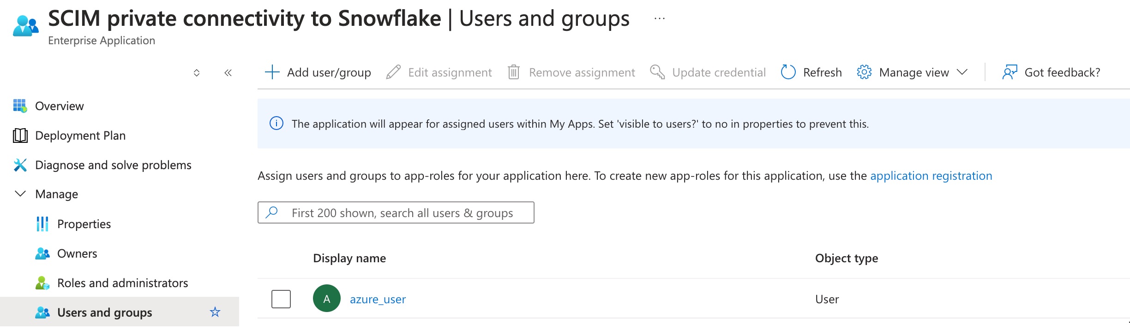Viewport: 1130px width, 330px height.
Task: Collapse the Manage section chevron
Action: [x=20, y=194]
